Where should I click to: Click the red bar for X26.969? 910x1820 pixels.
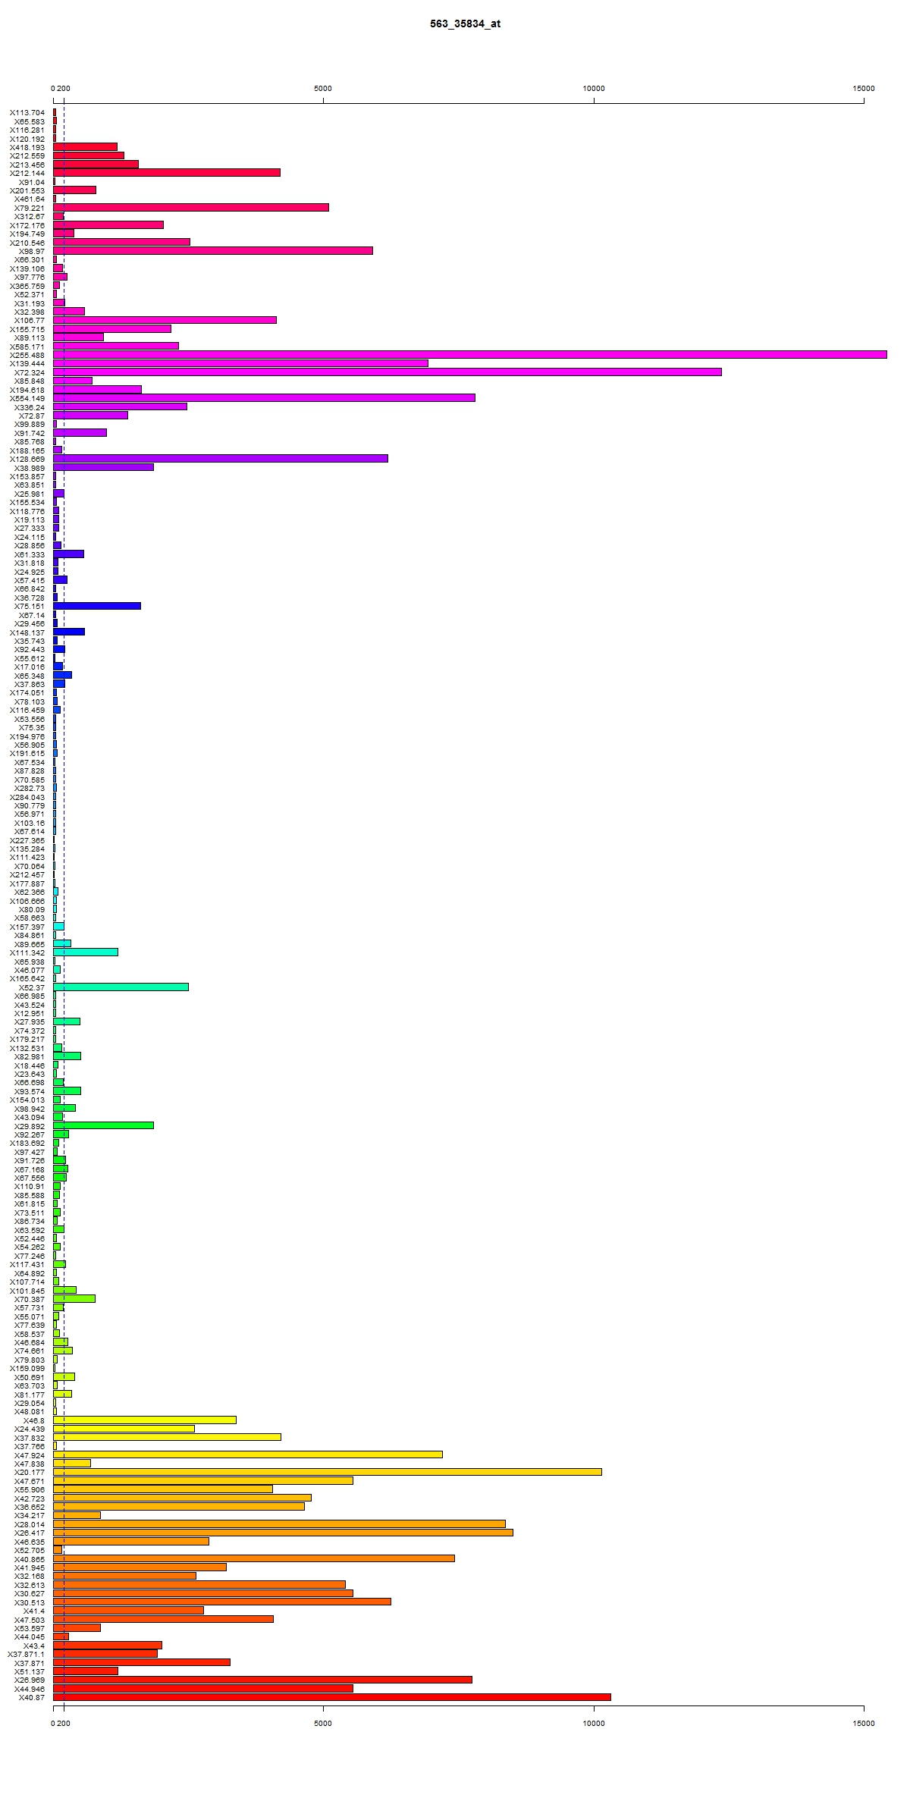pyautogui.click(x=263, y=1680)
